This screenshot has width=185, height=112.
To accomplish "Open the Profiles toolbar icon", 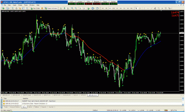I will coord(7,8).
